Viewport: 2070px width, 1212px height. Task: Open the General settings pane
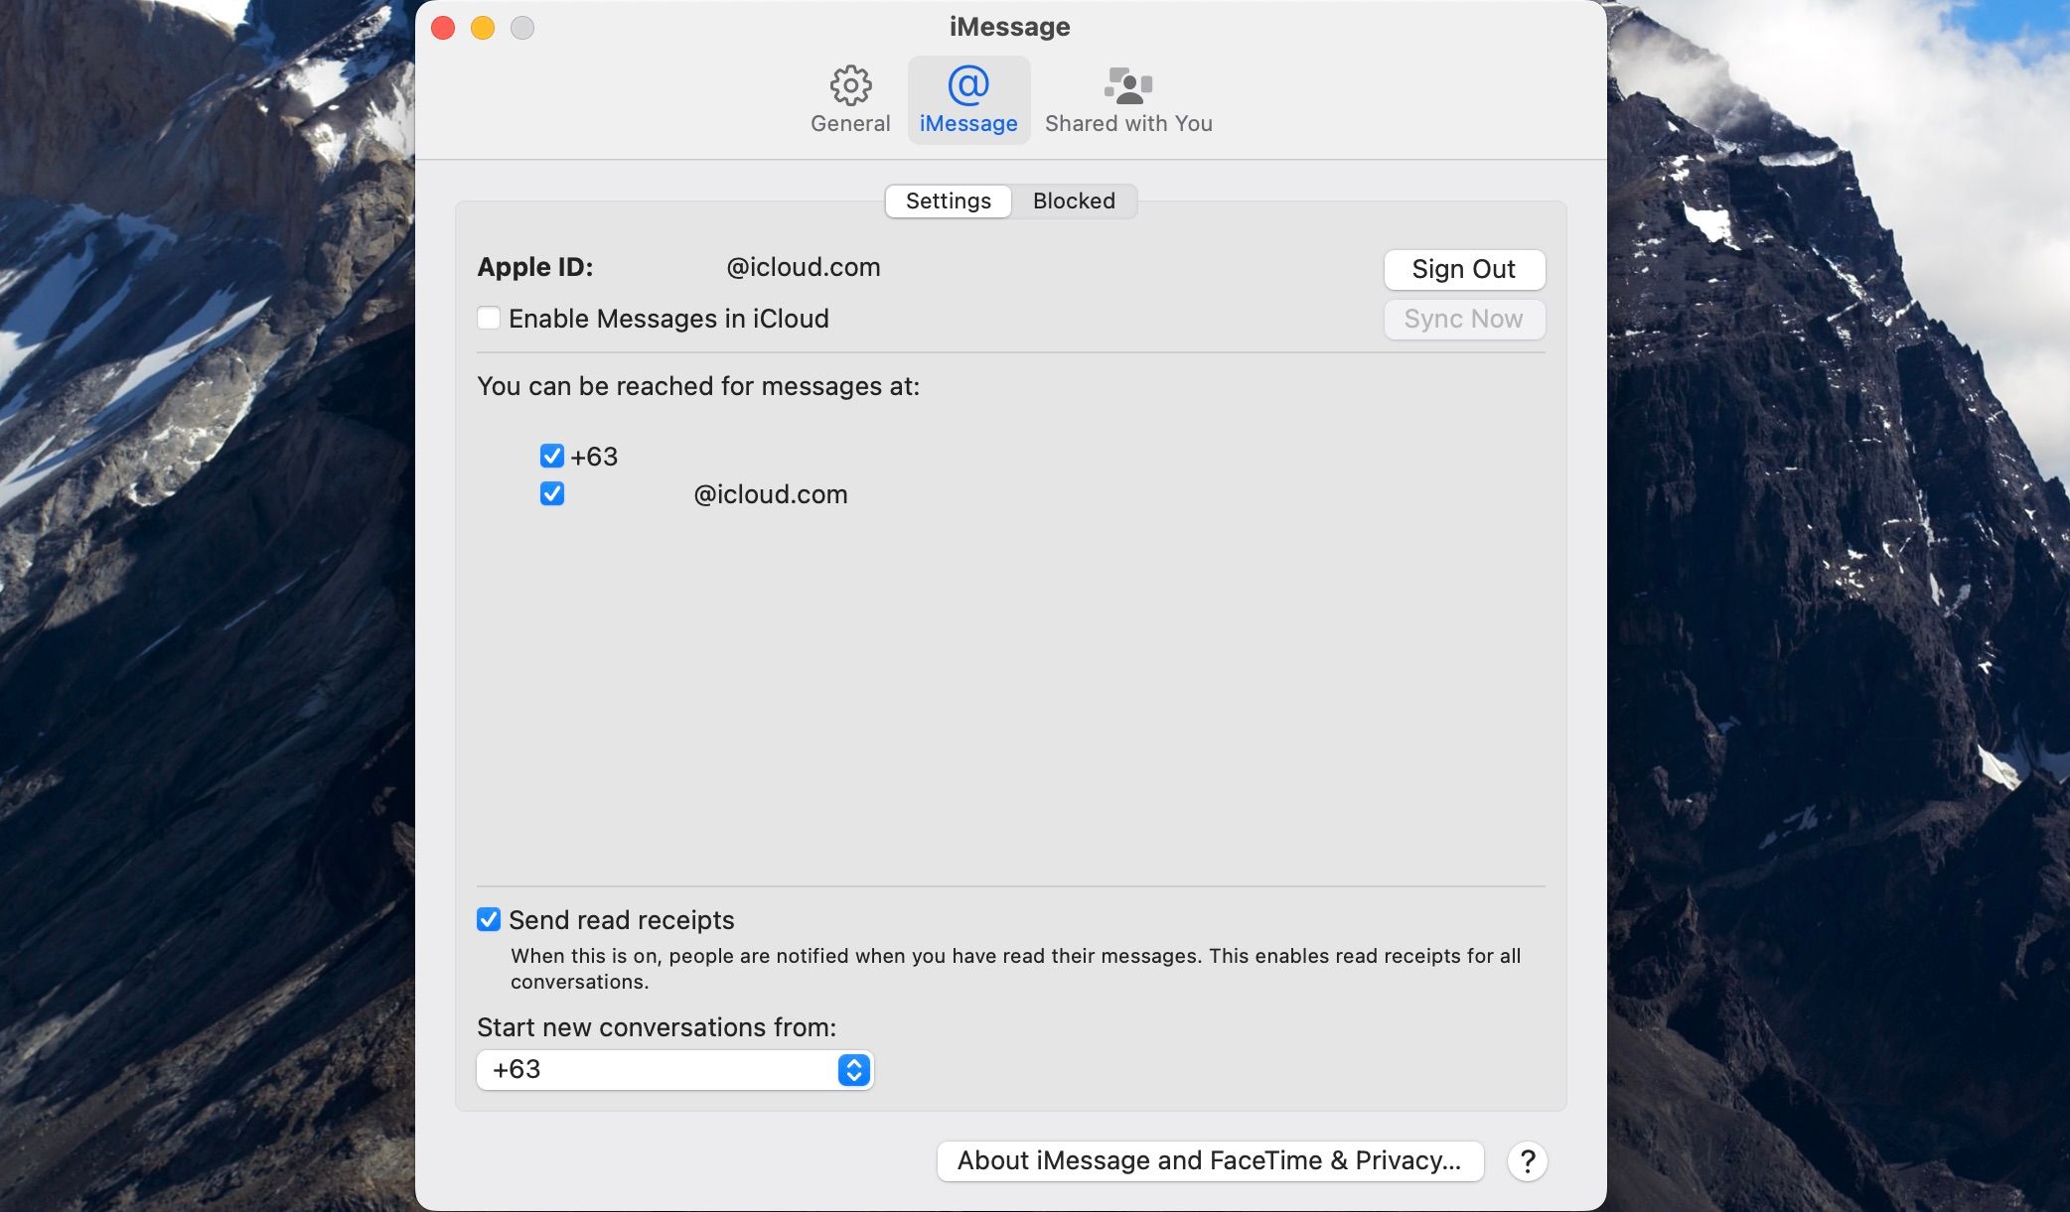pos(850,96)
